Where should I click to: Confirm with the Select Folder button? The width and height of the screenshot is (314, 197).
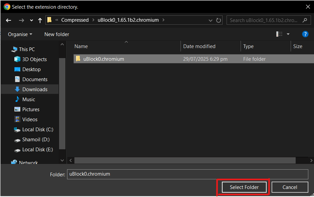click(x=244, y=187)
